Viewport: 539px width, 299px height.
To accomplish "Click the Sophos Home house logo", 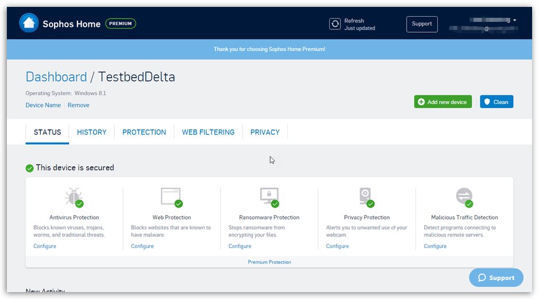I will click(x=29, y=23).
